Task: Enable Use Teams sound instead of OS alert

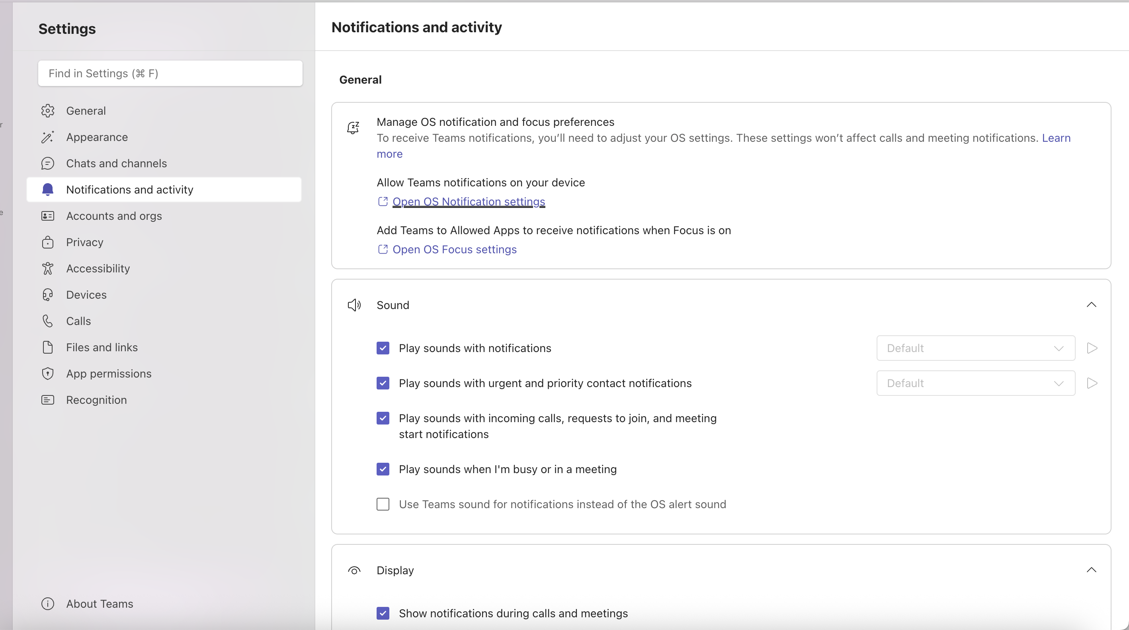Action: [383, 504]
